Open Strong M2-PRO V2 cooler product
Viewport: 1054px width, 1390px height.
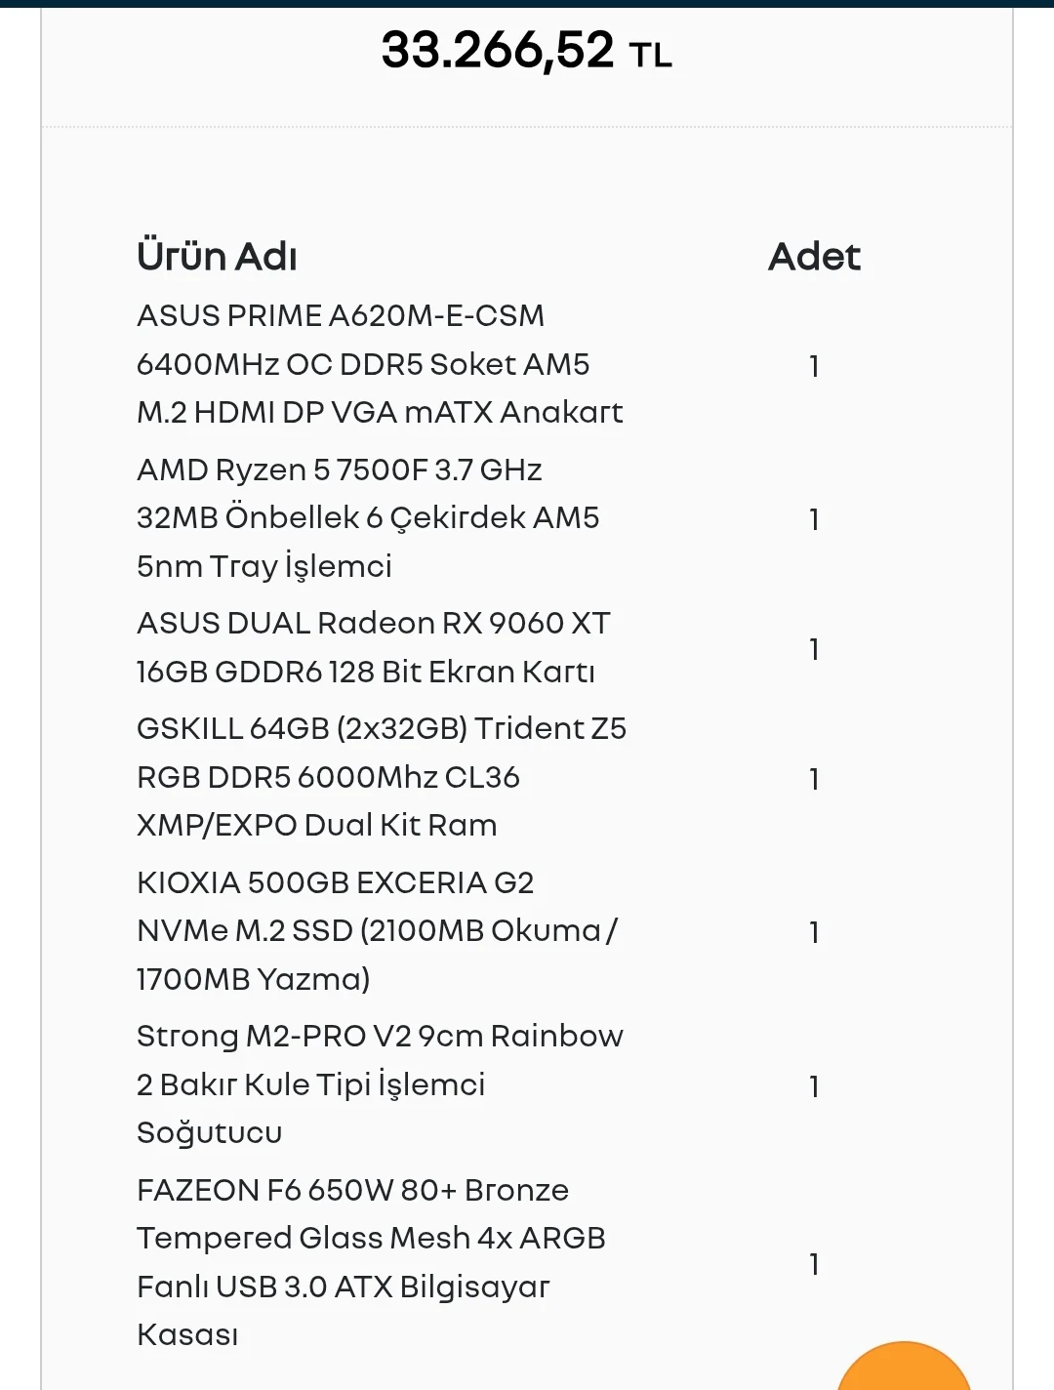(x=380, y=1083)
